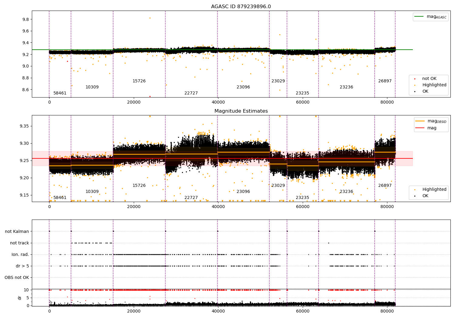The image size is (455, 318).
Task: Click 'OK' legend entry in Magnitude Estimates plot
Action: pos(422,196)
